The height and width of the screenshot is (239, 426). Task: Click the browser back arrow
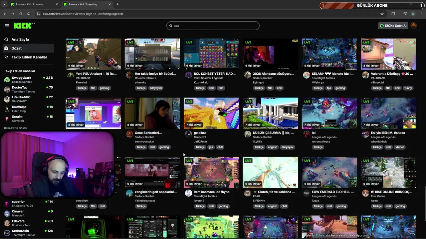[x=5, y=14]
